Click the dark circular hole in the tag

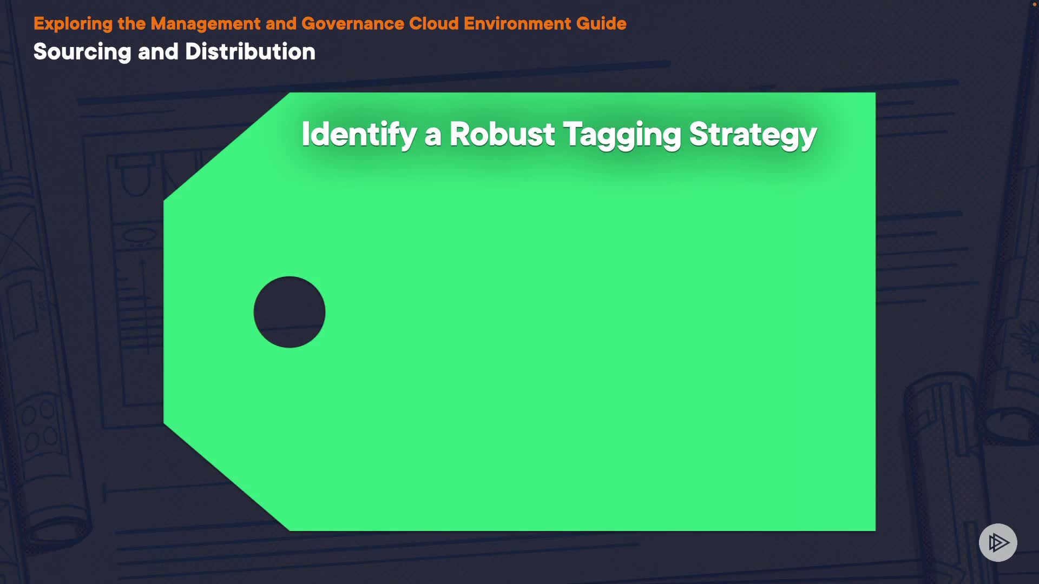point(290,312)
